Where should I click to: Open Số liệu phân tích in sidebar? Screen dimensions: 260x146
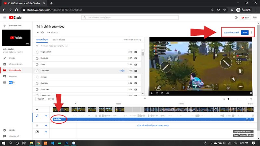(16, 64)
